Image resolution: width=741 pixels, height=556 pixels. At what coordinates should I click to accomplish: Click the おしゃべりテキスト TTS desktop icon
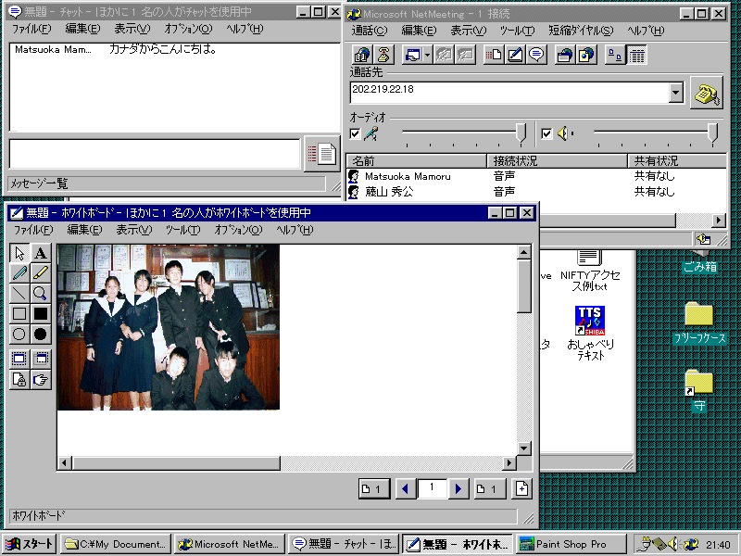tap(590, 334)
